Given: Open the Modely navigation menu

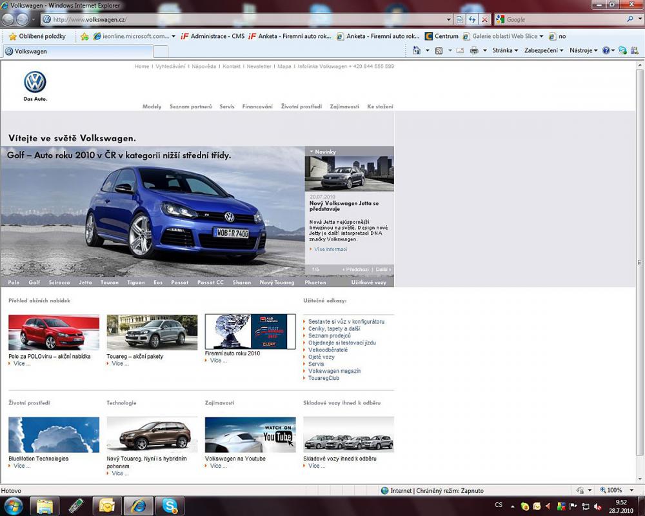Looking at the screenshot, I should coord(152,106).
